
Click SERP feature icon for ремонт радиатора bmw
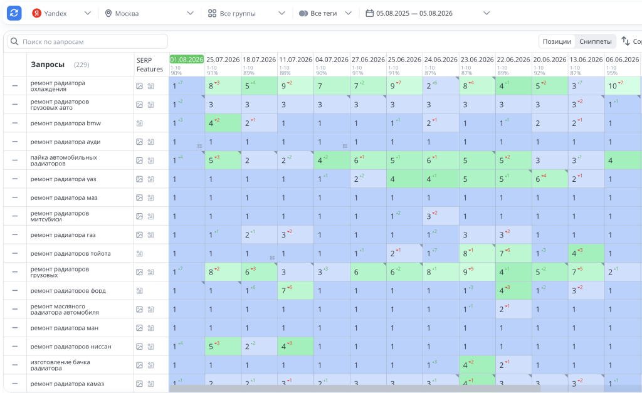pos(140,123)
